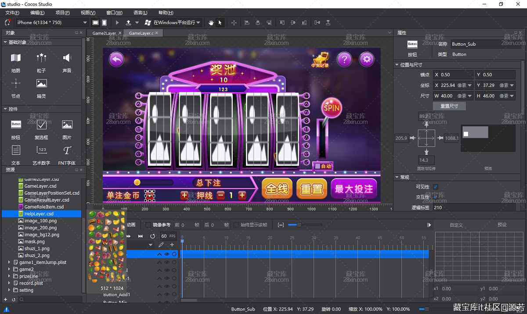This screenshot has width=527, height=314.
Task: Click the align left edges toolbar icon
Action: click(x=246, y=22)
